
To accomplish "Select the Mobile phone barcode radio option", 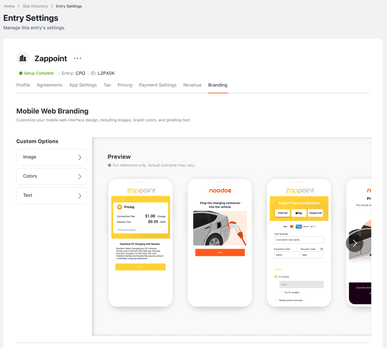I will coord(276,300).
